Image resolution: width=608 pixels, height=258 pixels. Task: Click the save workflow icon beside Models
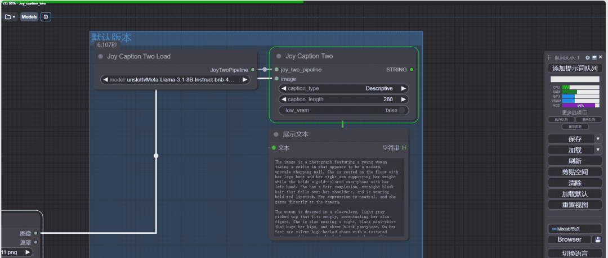[x=46, y=17]
